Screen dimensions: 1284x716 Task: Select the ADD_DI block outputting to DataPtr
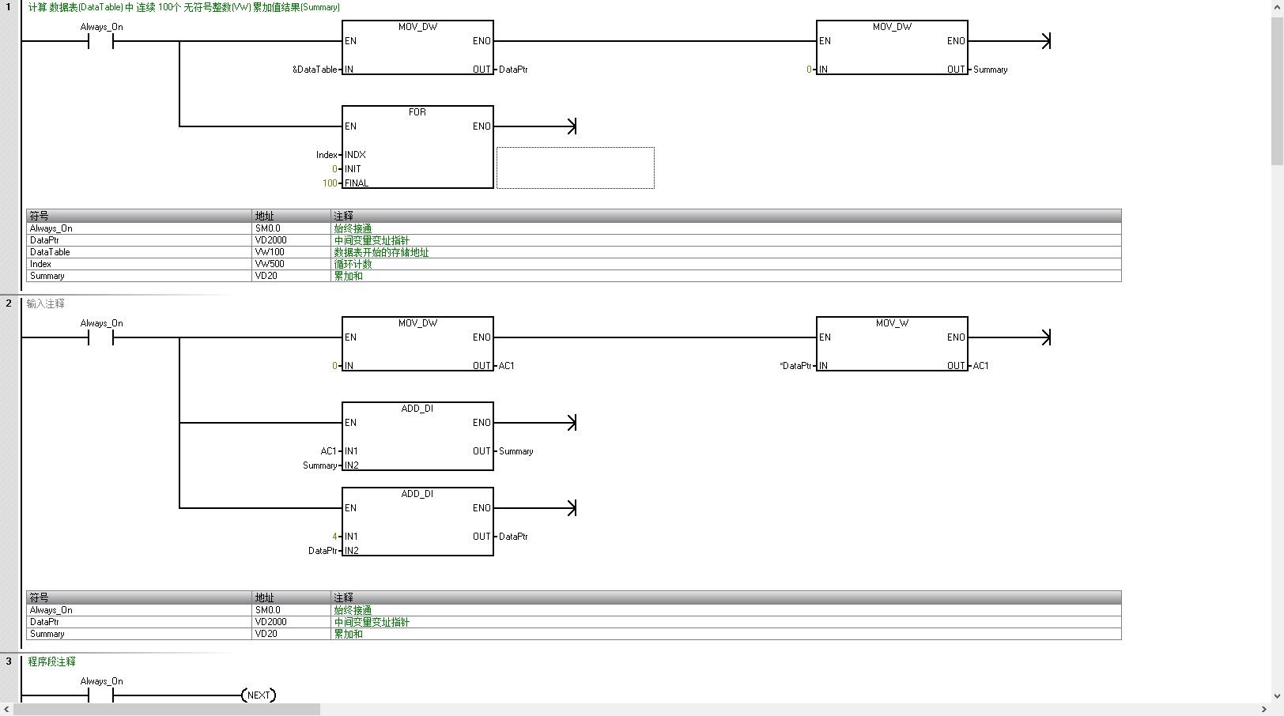[417, 522]
